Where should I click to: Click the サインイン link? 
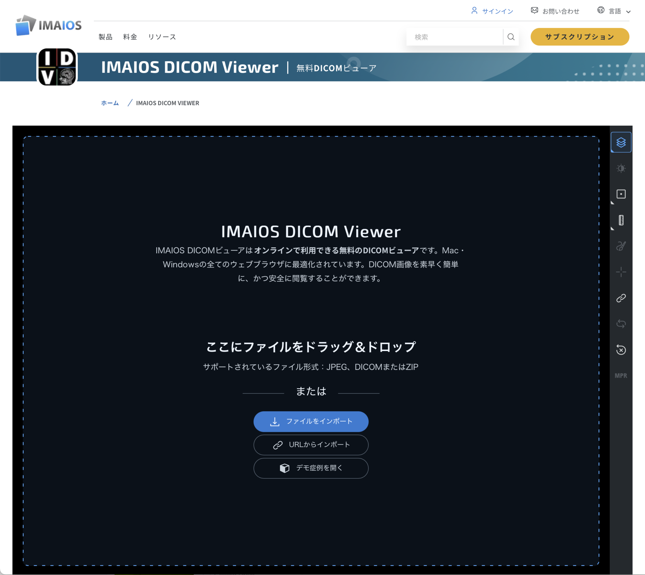(x=492, y=11)
